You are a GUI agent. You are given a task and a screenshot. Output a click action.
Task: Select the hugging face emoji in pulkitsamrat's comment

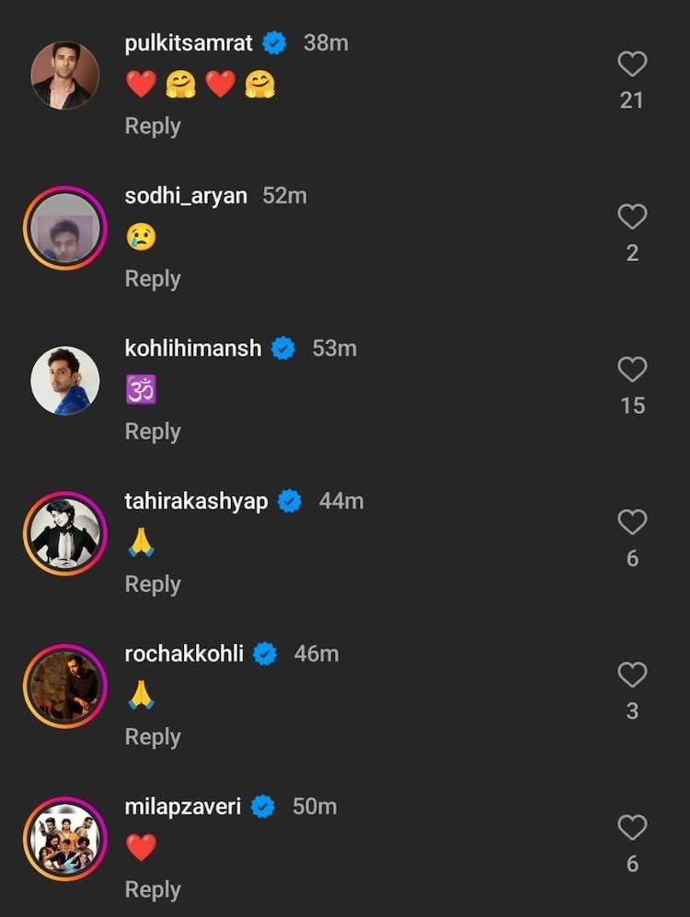pyautogui.click(x=181, y=83)
